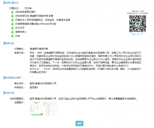154x128 pixels.
Task: Select the 答复内容 section header
Action: pos(9,43)
